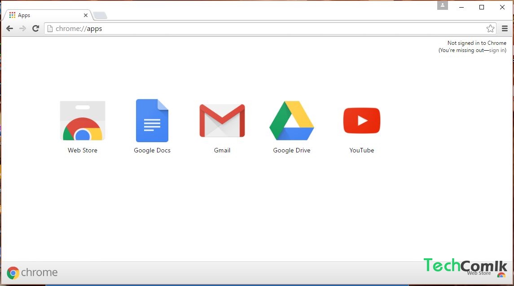The image size is (514, 286).
Task: Bookmark this page with the star icon
Action: point(490,29)
